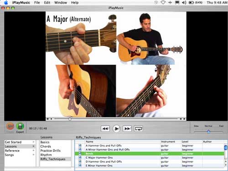Click the video icon beside A Minor Hammer Ons row
This screenshot has height=171, width=228.
pos(80,150)
